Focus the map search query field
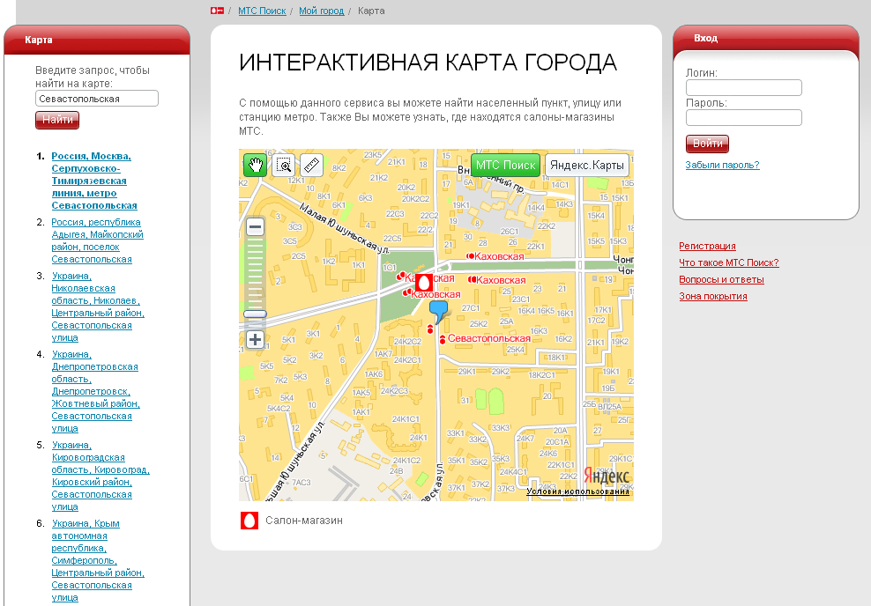 coord(97,99)
